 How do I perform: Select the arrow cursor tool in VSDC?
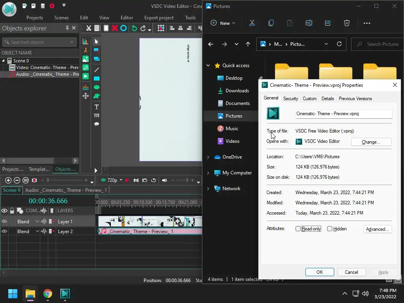point(97,41)
